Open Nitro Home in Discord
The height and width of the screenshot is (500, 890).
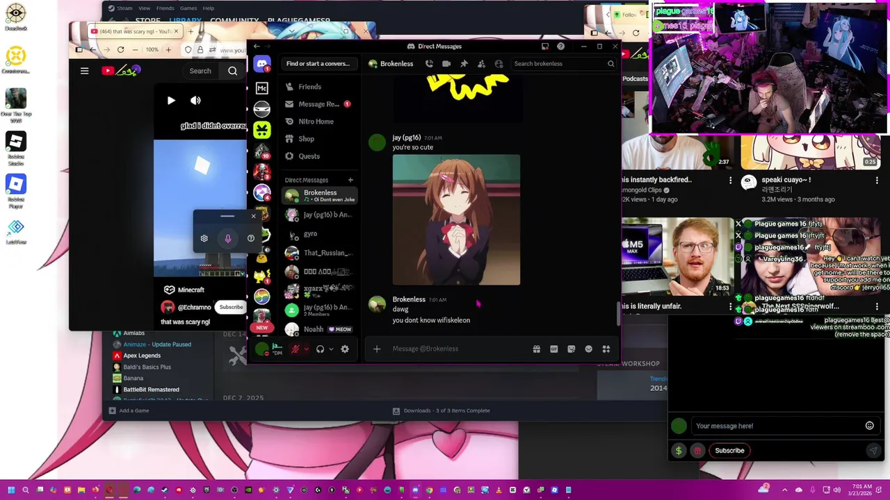(x=319, y=122)
